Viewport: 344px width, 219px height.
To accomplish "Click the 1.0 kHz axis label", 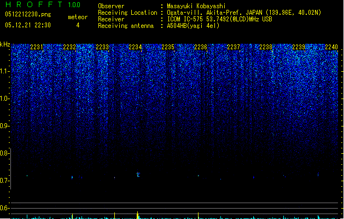I will click(4, 99).
